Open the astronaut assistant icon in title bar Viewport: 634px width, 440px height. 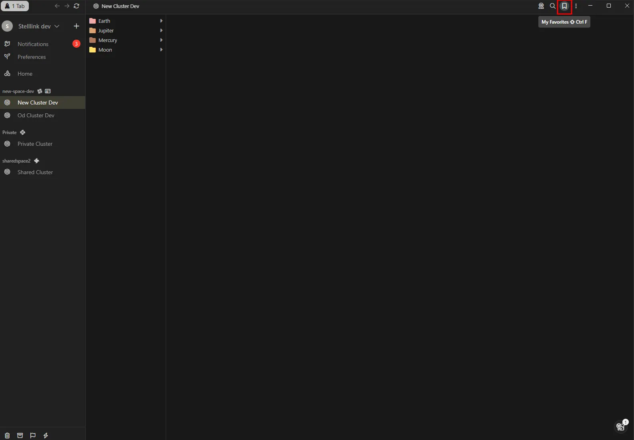click(541, 6)
